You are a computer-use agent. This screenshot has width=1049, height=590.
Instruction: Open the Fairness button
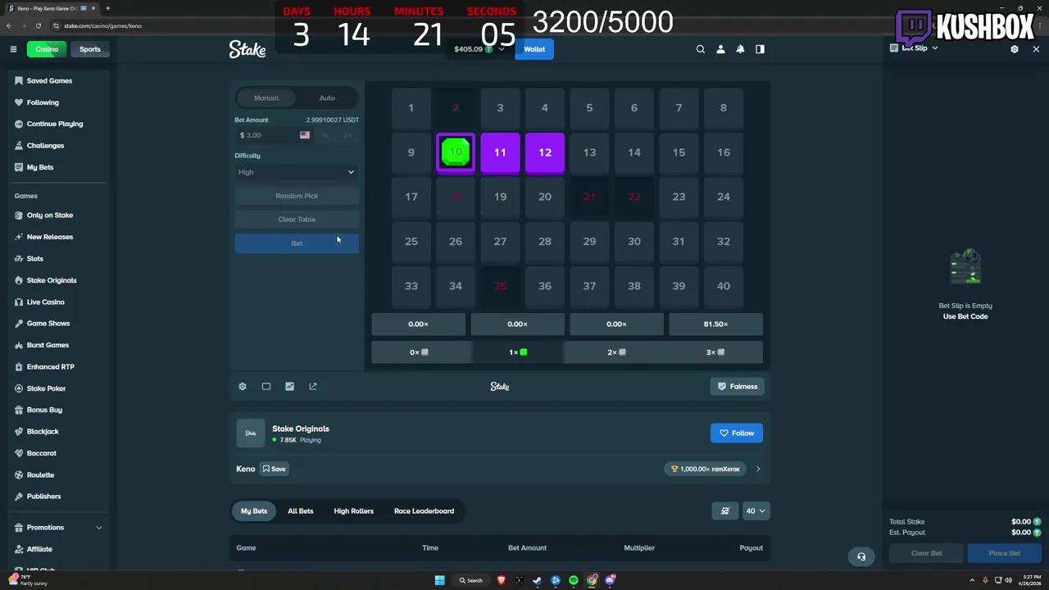[x=737, y=386]
